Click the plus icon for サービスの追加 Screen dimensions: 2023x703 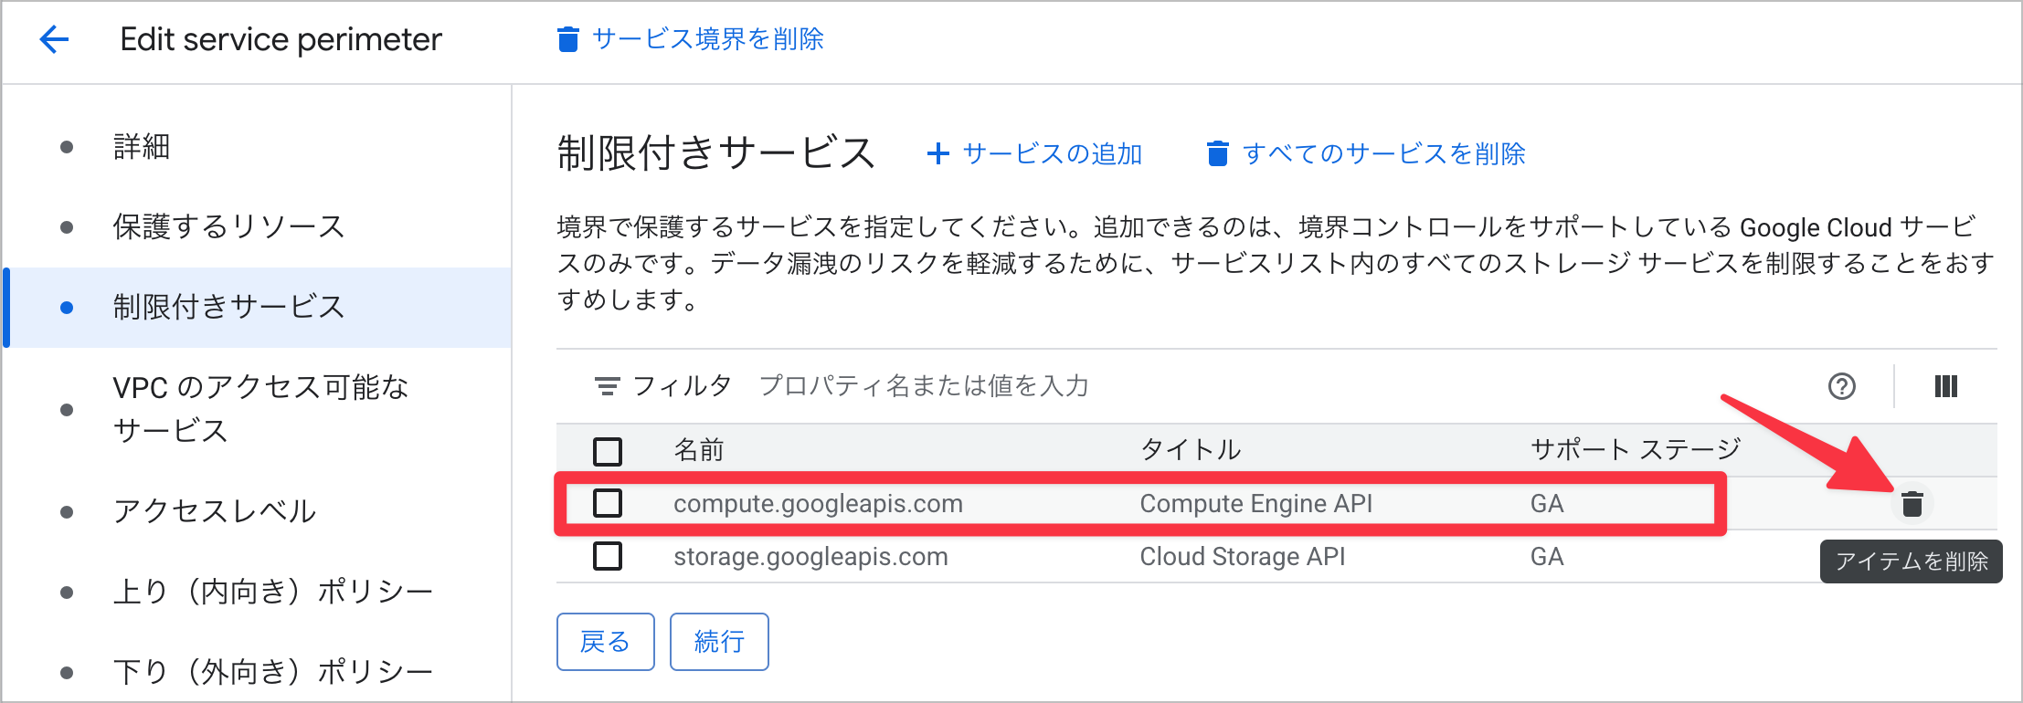[937, 153]
